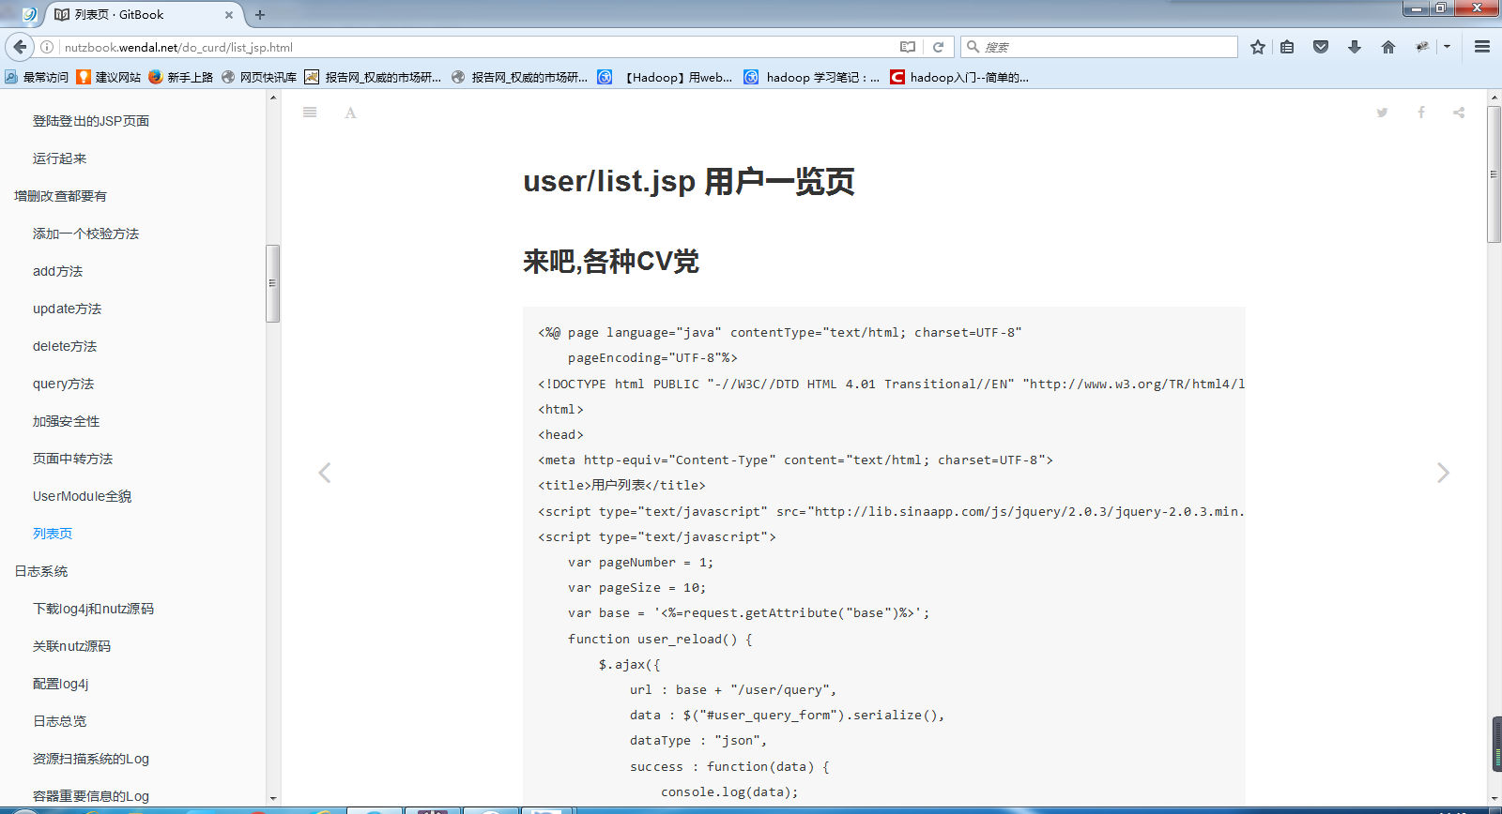The width and height of the screenshot is (1502, 814).
Task: Share page on Twitter
Action: (x=1382, y=113)
